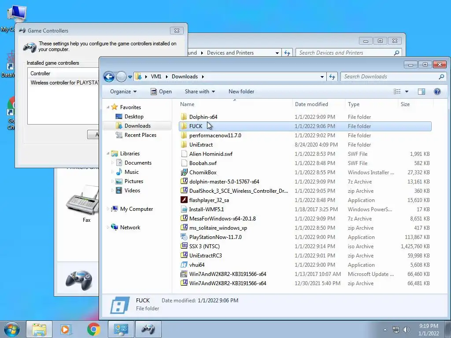Launch Google Chrome from the taskbar
This screenshot has height=338, width=451.
pyautogui.click(x=93, y=329)
